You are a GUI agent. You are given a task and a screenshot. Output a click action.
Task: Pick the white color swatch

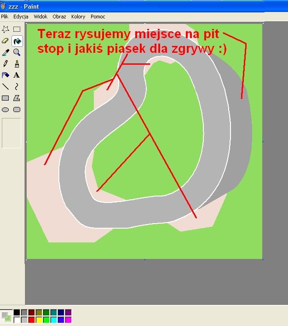(x=17, y=320)
